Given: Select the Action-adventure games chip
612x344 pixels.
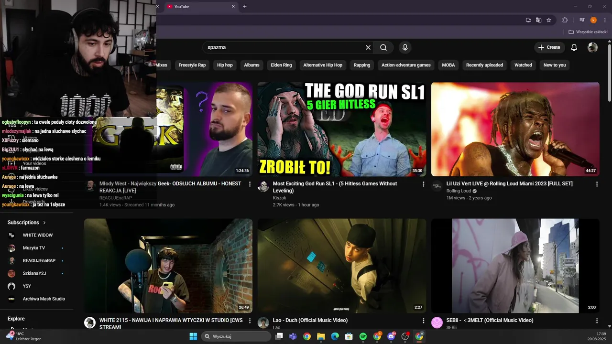Looking at the screenshot, I should [x=406, y=65].
